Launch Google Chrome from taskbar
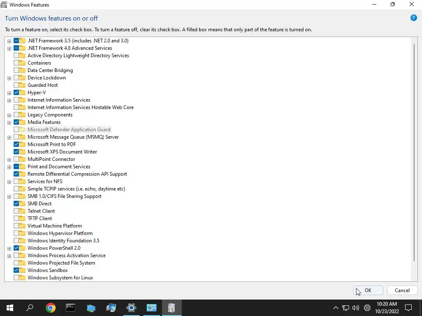 (50, 308)
